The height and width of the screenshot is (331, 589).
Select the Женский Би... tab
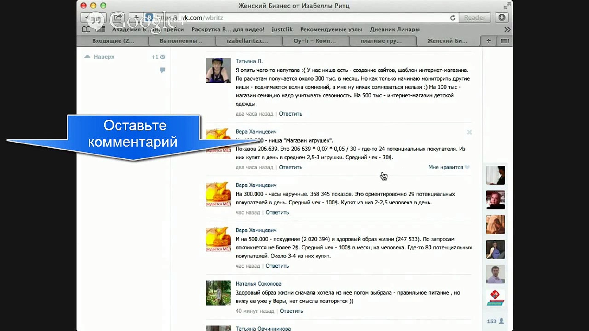[x=447, y=41]
